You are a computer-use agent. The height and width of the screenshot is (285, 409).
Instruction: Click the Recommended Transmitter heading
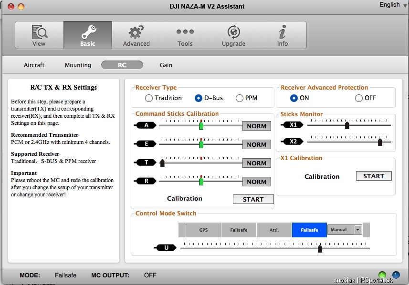(x=44, y=135)
